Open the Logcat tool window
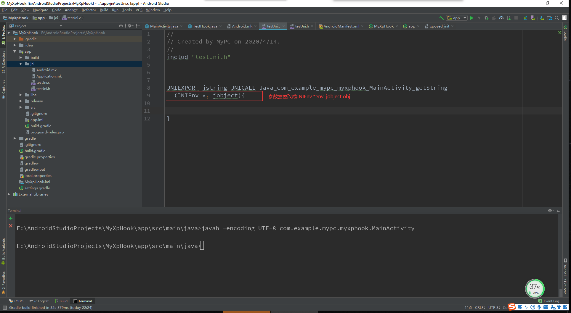 click(x=39, y=301)
